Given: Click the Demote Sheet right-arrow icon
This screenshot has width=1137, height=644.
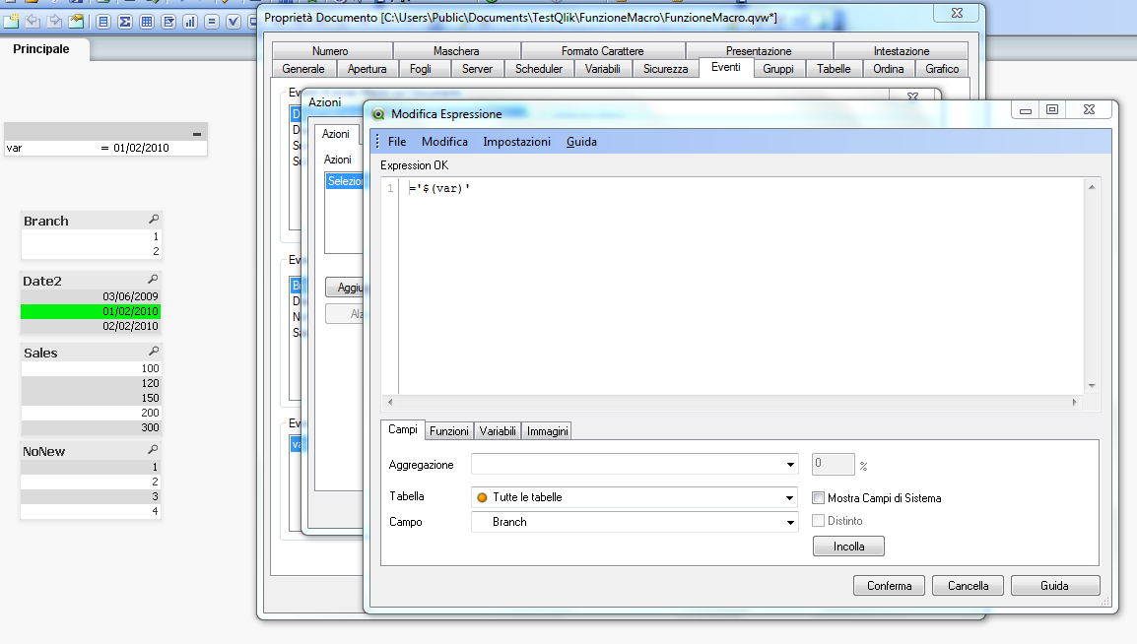Looking at the screenshot, I should click(x=54, y=22).
